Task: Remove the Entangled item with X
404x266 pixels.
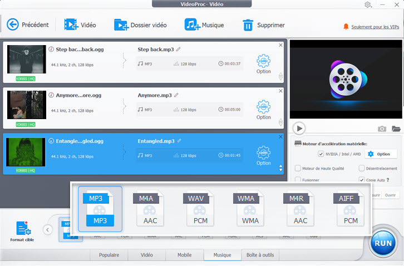Action: pos(280,136)
